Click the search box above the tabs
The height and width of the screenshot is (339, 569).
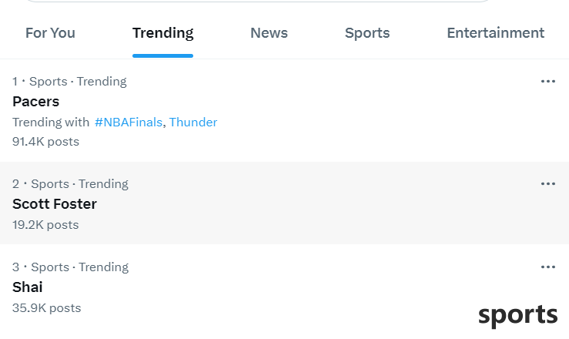[x=259, y=1]
